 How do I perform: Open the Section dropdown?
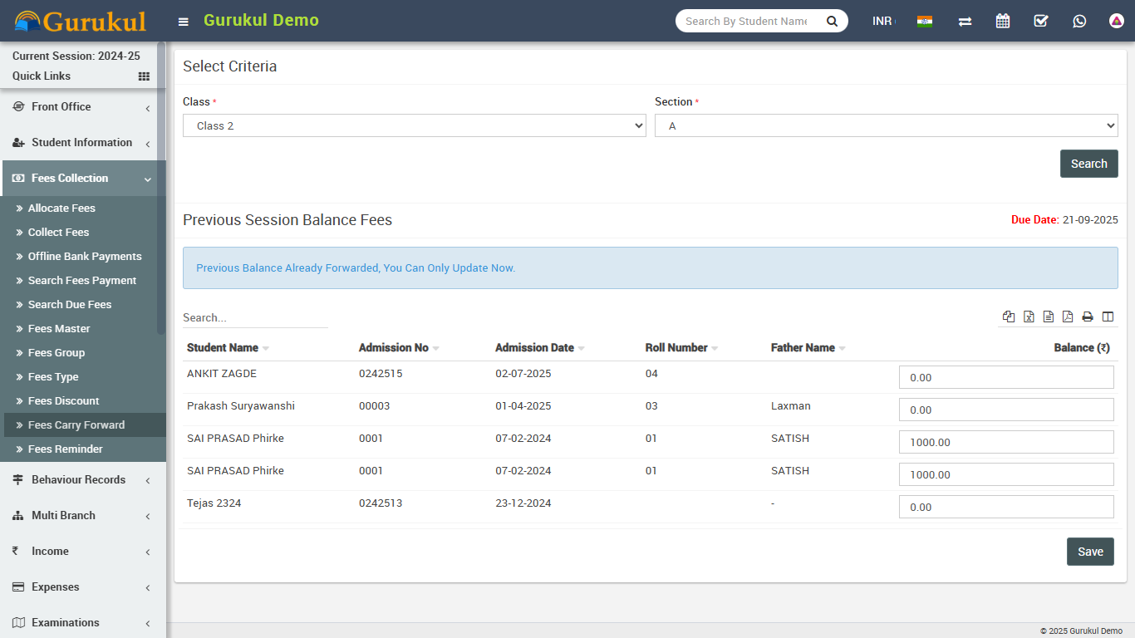(886, 125)
